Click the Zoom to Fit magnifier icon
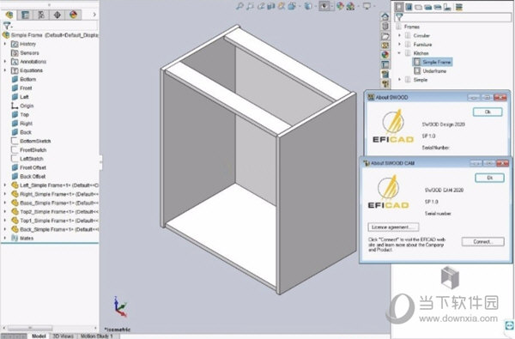Viewport: 515px width, 339px height. 239,6
